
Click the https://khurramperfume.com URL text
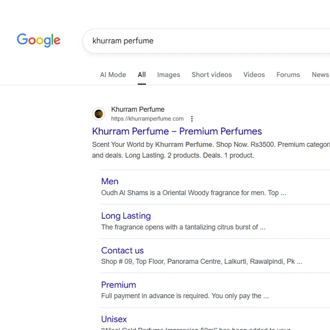(x=147, y=119)
